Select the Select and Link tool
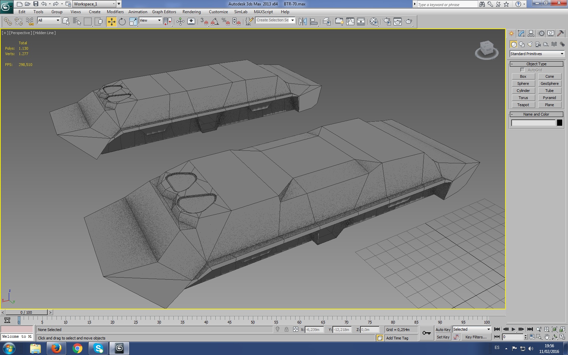 point(7,22)
